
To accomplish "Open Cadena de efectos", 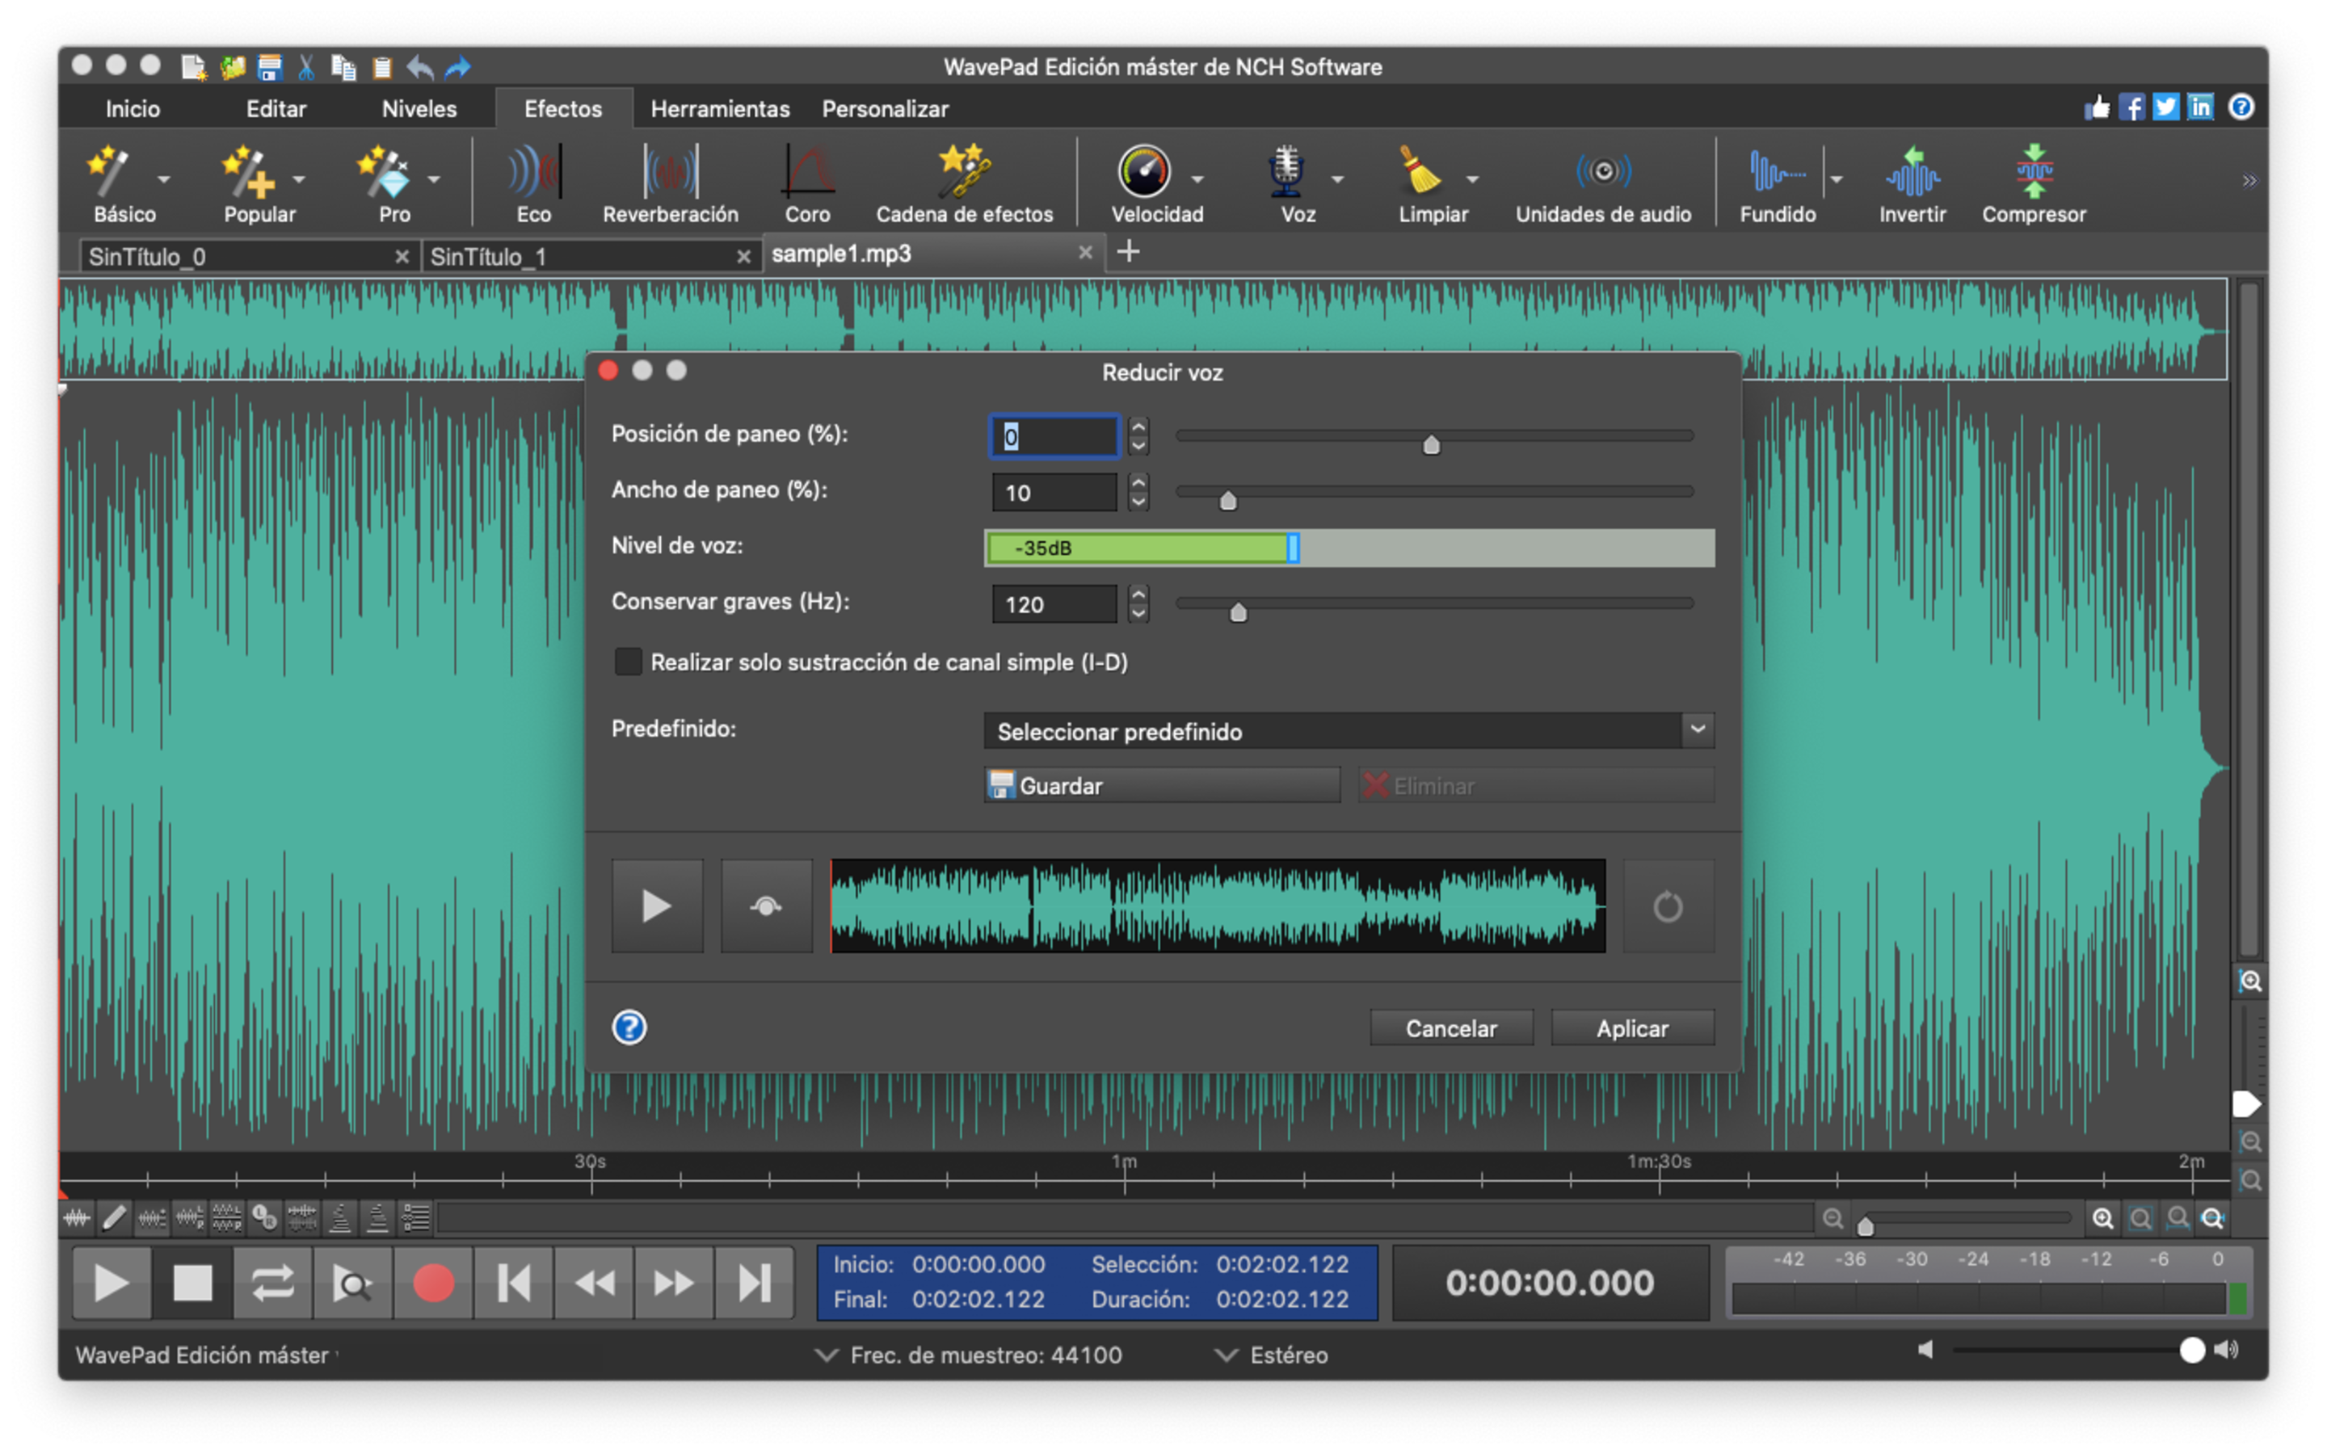I will [963, 183].
